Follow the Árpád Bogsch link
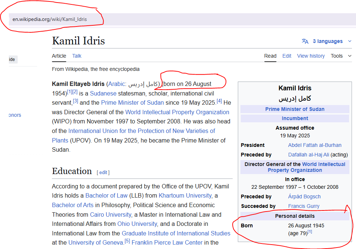 (x=304, y=196)
